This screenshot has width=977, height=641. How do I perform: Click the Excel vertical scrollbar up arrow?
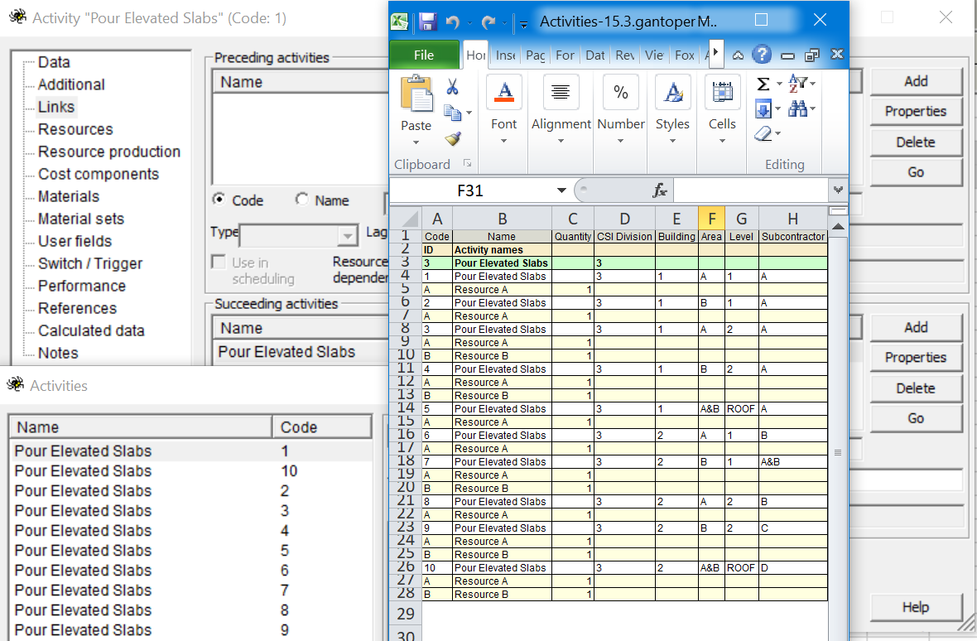[838, 227]
